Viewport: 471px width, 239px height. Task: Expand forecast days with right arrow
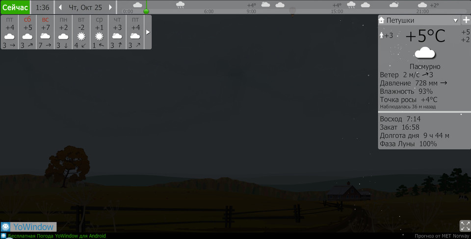coord(148,32)
